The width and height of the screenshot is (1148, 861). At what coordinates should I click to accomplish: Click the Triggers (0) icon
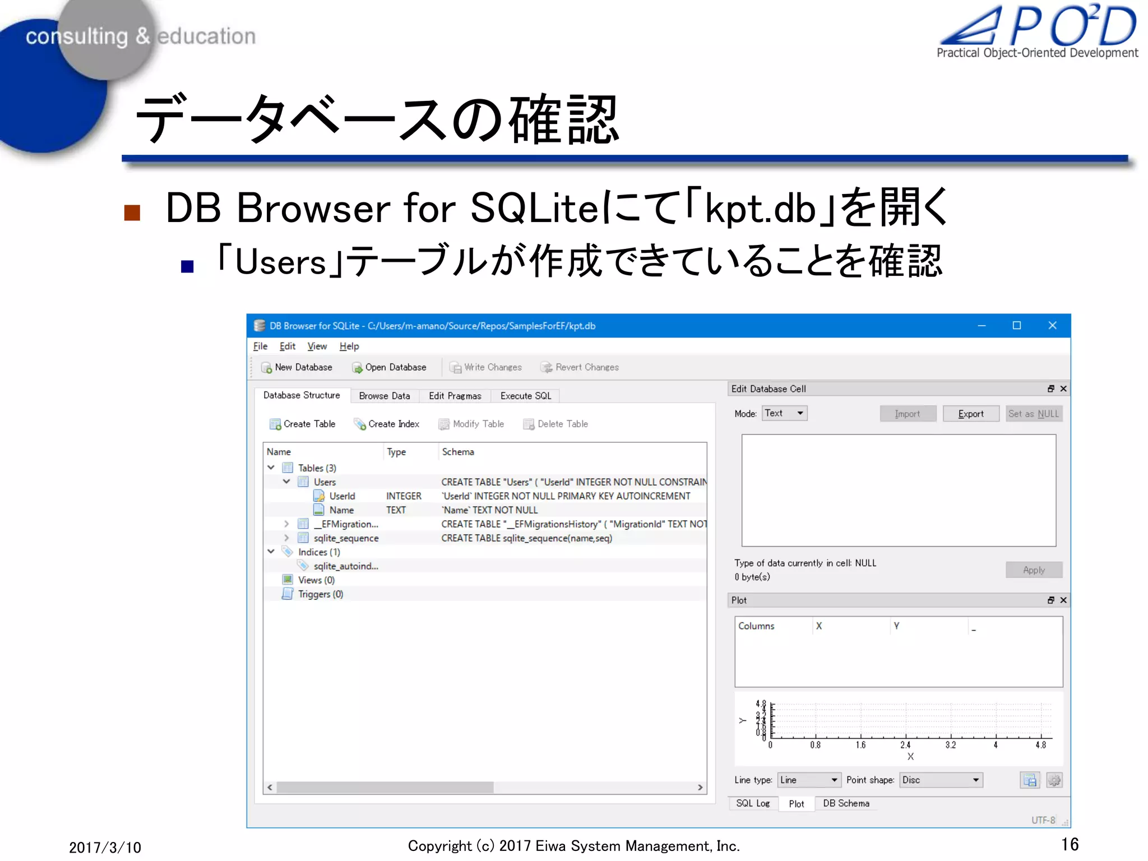pos(288,594)
